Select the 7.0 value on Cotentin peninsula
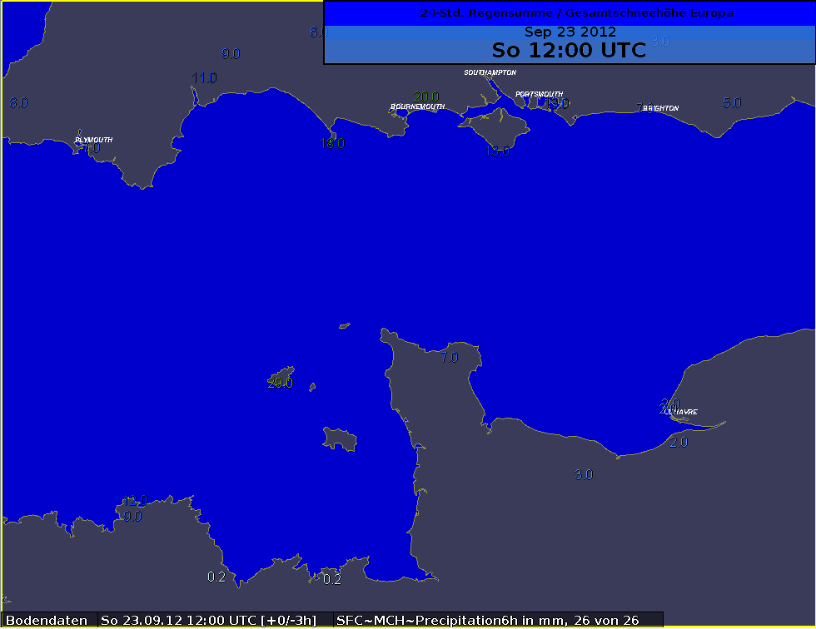This screenshot has height=629, width=816. [x=449, y=358]
